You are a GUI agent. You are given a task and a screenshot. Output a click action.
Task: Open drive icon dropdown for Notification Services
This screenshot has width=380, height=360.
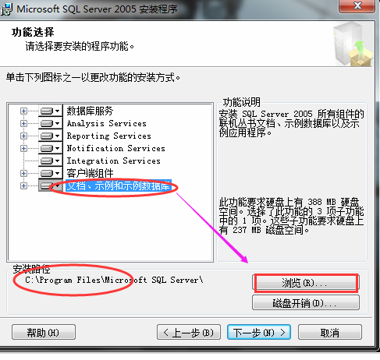click(51, 148)
